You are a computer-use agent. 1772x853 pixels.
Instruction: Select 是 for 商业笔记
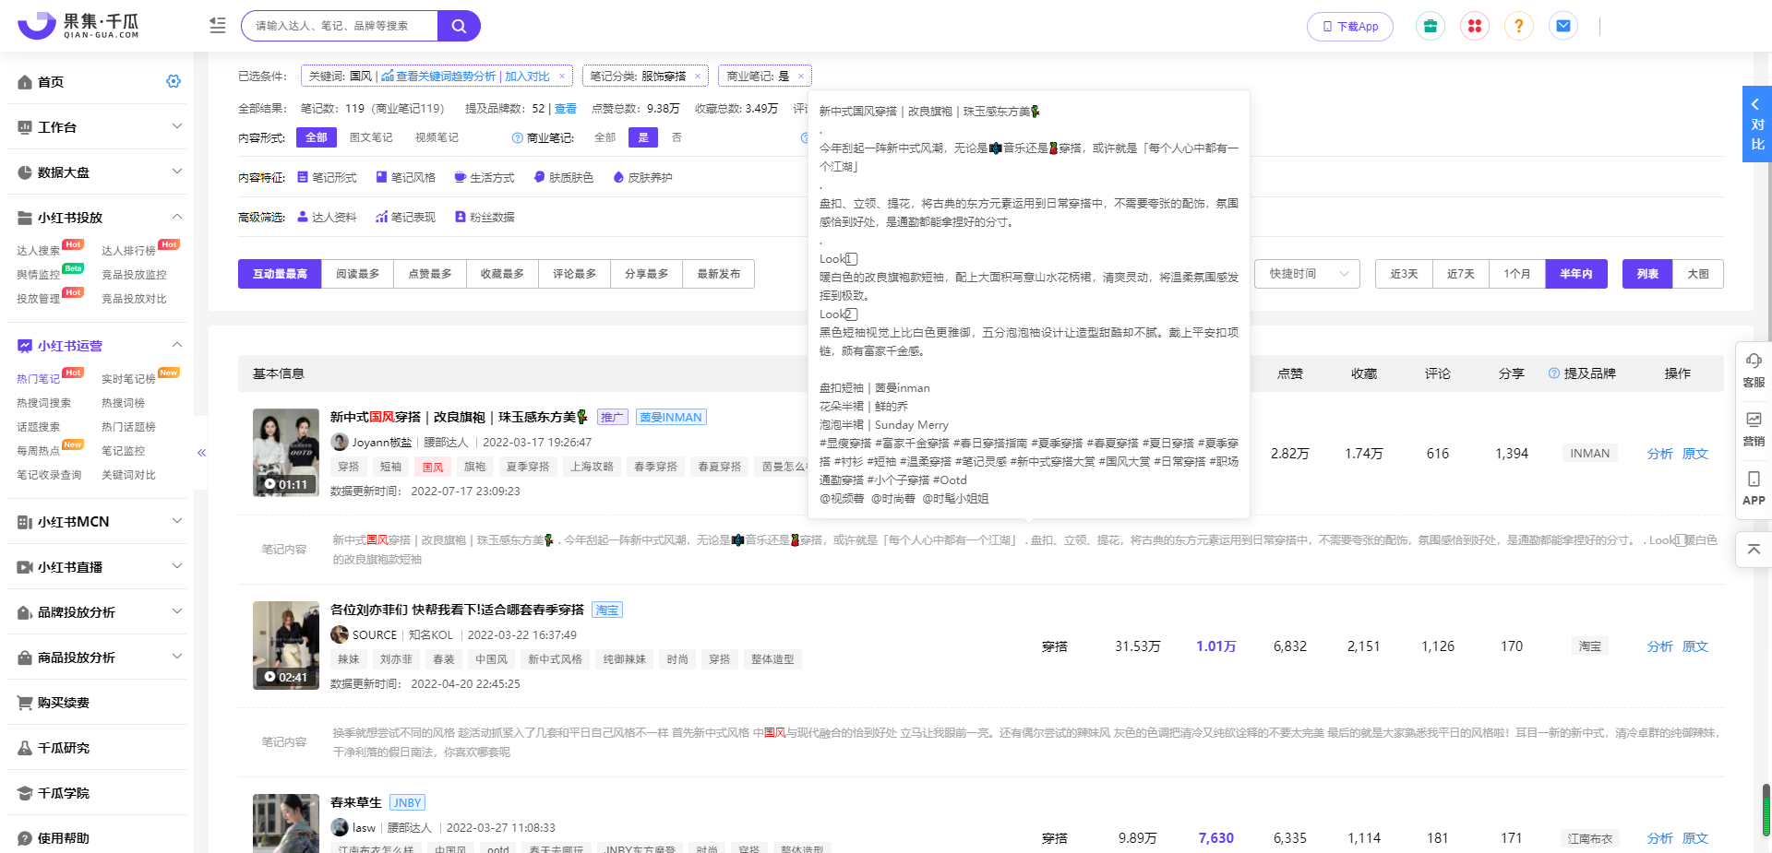(643, 137)
